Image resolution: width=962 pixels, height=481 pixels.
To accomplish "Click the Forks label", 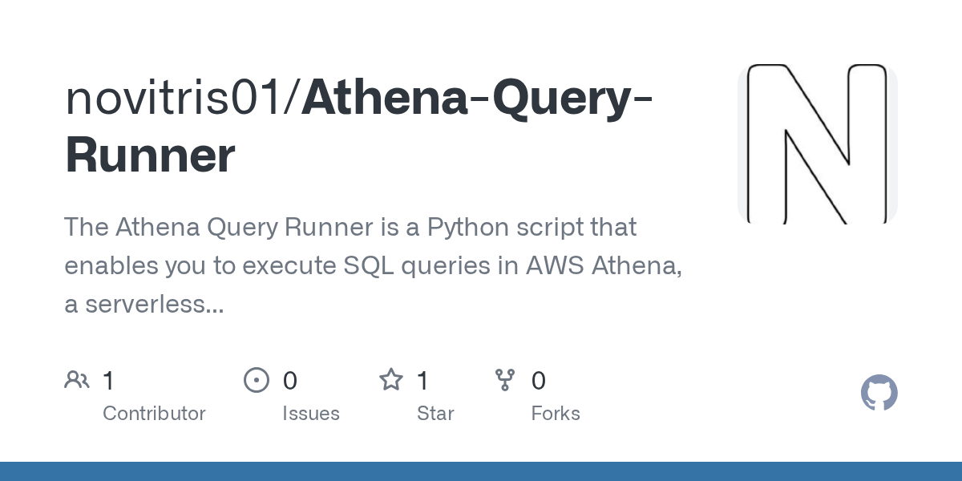I will (556, 414).
